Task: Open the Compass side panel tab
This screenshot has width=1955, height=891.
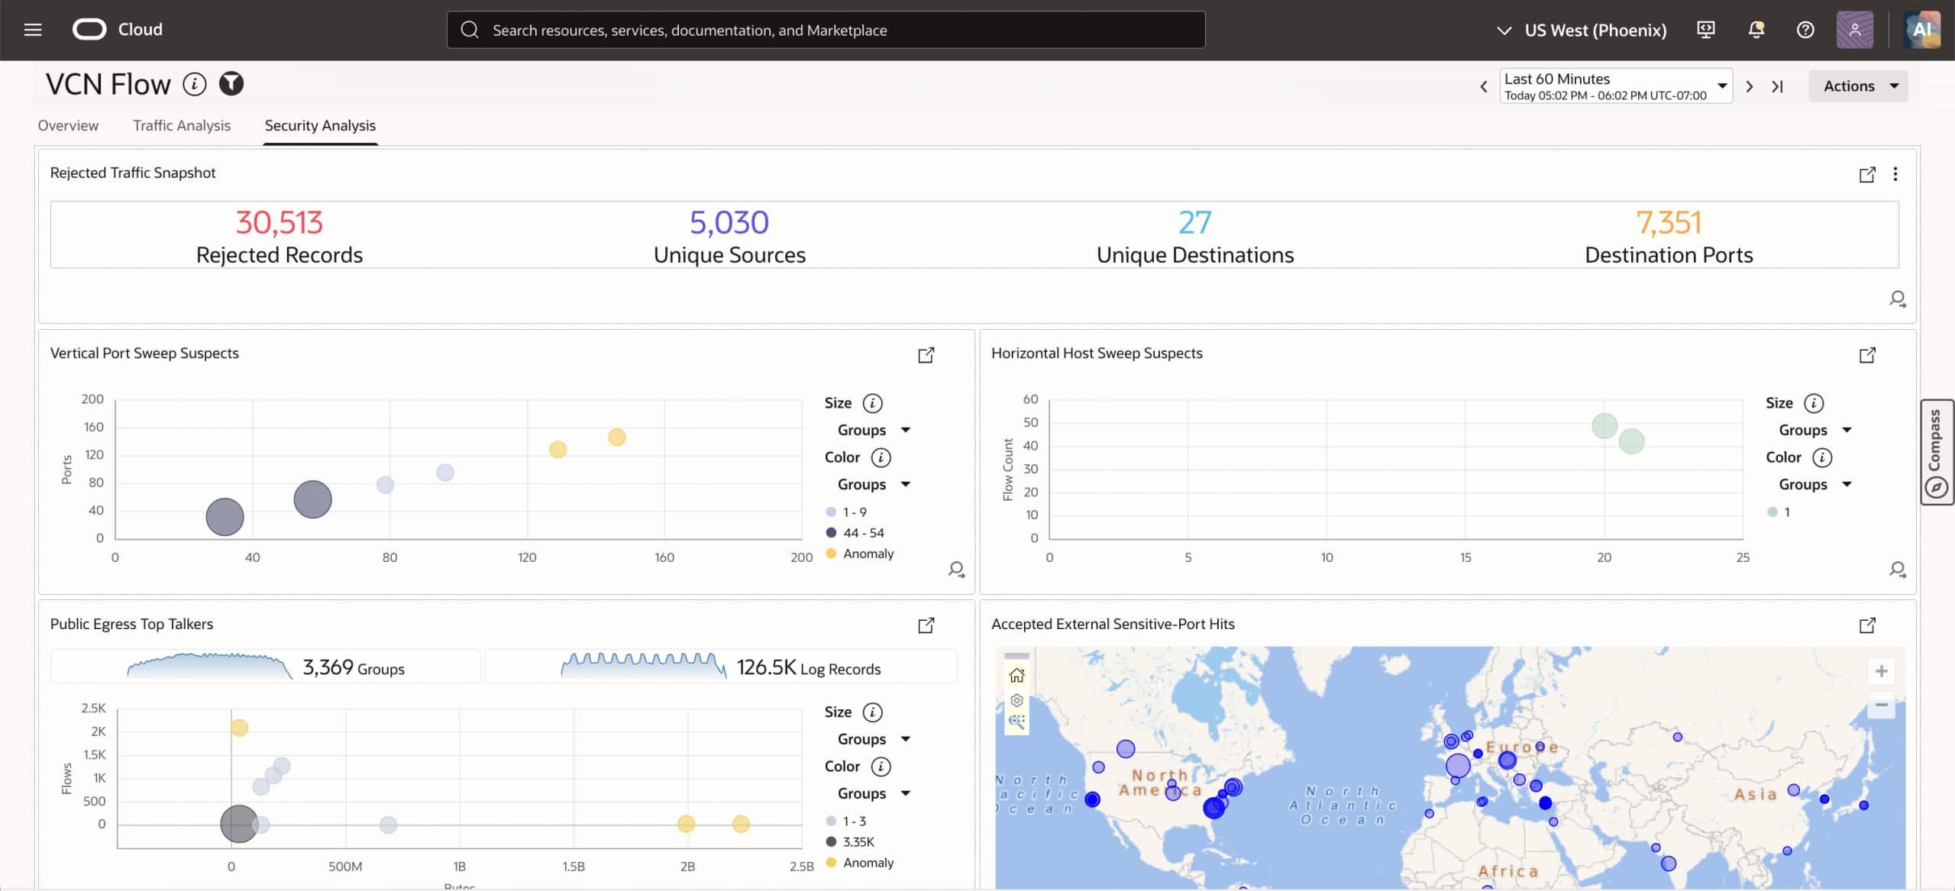Action: (x=1936, y=452)
